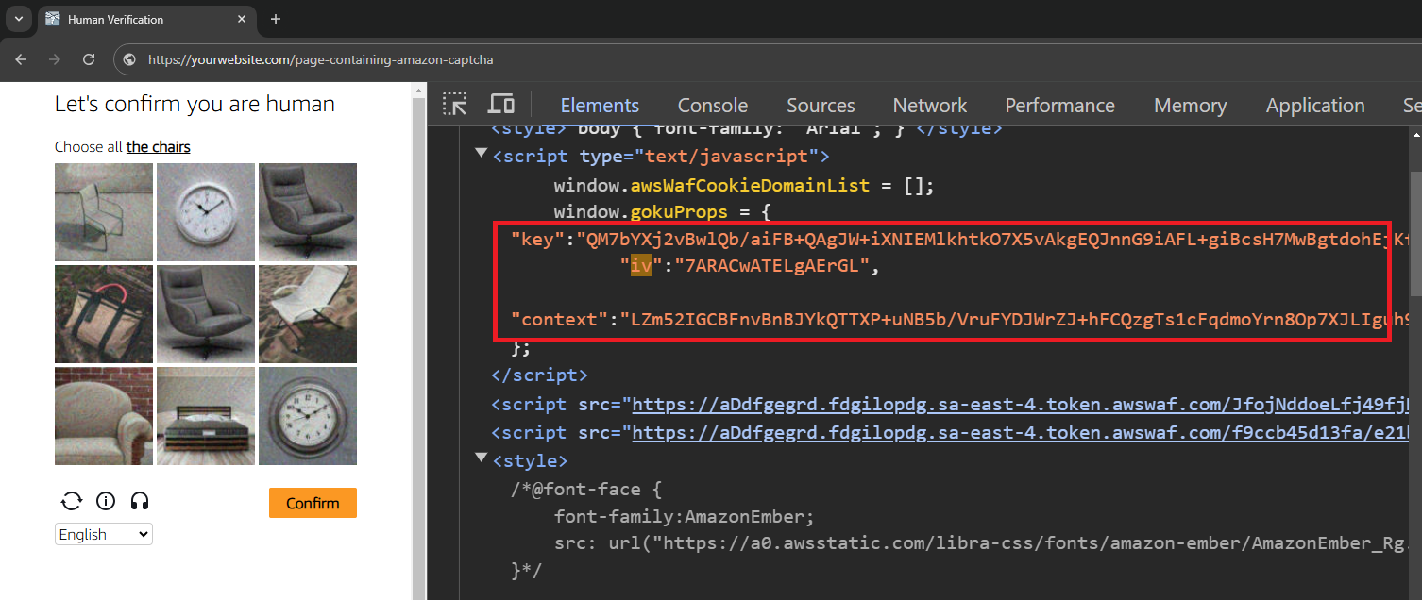Click the inspect element picker icon

[x=455, y=105]
